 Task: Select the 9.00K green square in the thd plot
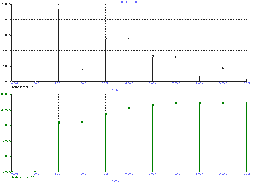tap(223, 103)
